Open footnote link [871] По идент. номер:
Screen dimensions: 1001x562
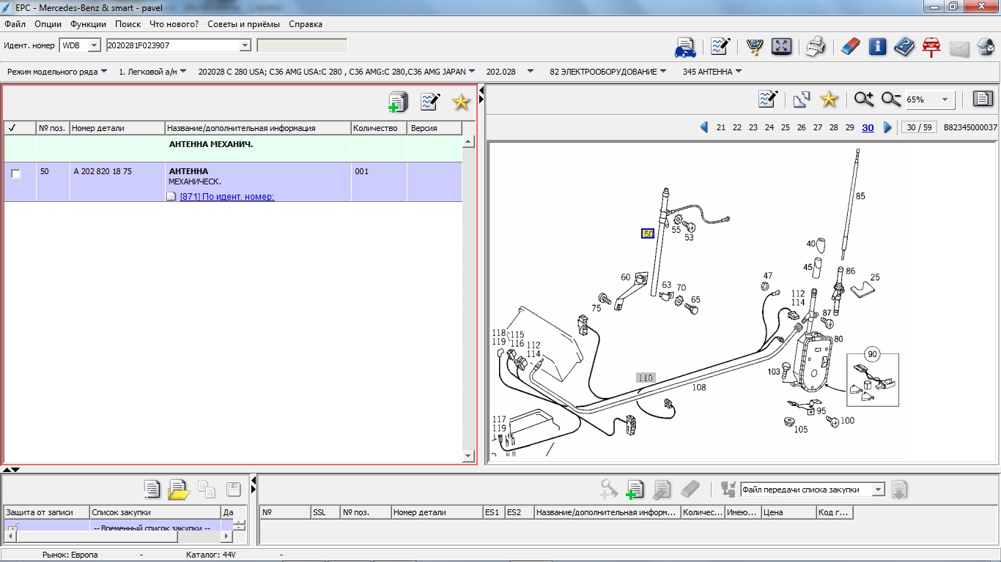point(227,197)
